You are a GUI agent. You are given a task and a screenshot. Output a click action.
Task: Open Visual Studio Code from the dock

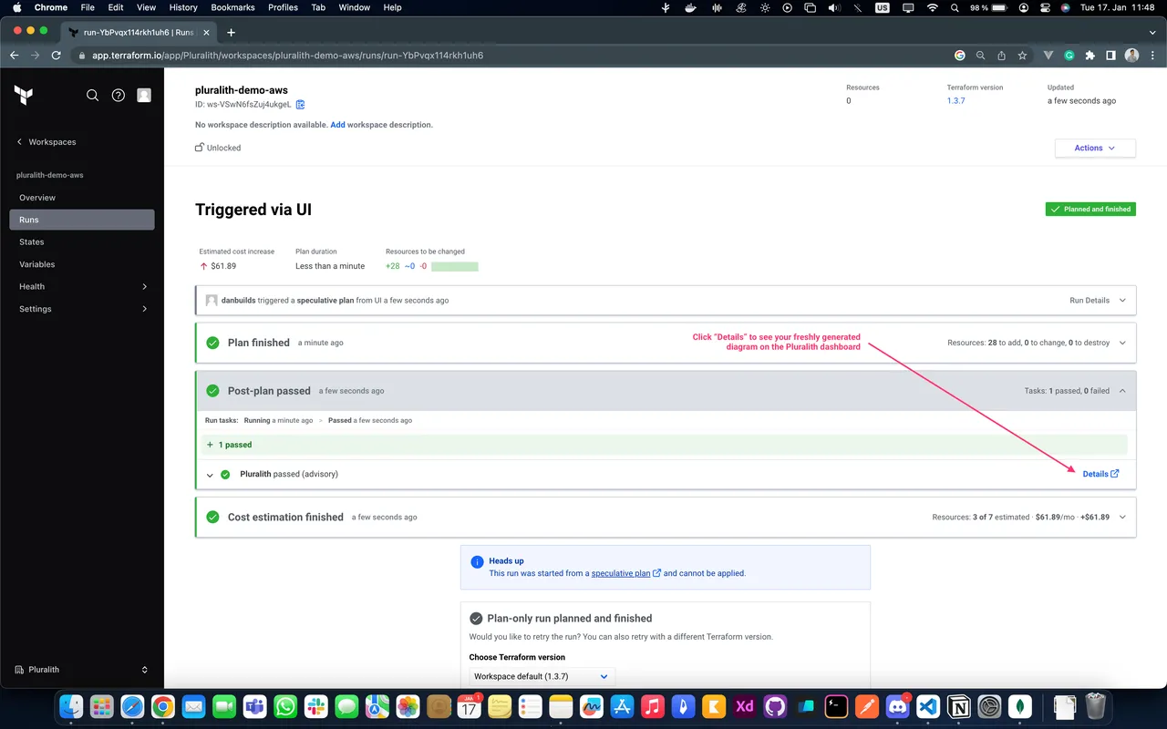tap(928, 706)
